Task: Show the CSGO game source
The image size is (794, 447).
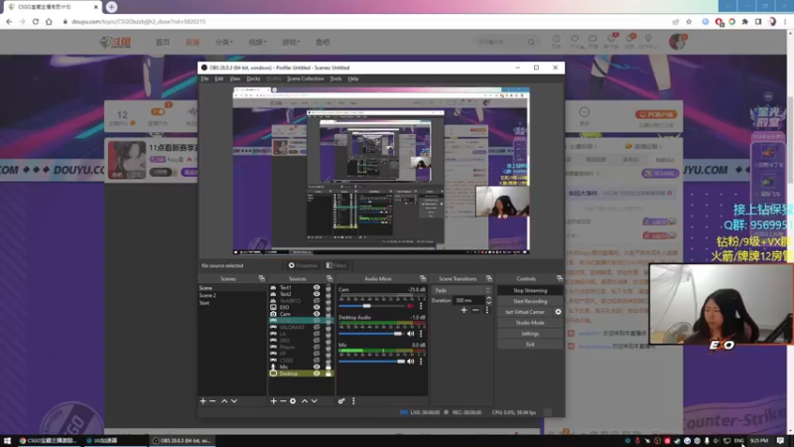Action: coord(317,361)
